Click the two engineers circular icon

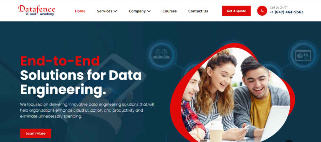(x=161, y=54)
